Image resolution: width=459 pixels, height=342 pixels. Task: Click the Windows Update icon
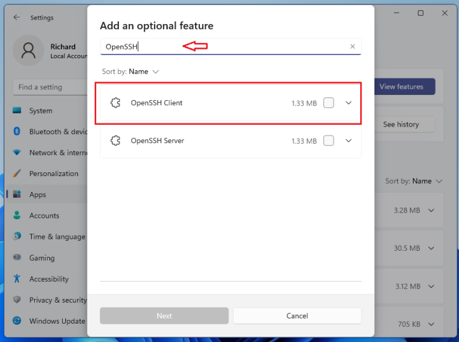17,321
